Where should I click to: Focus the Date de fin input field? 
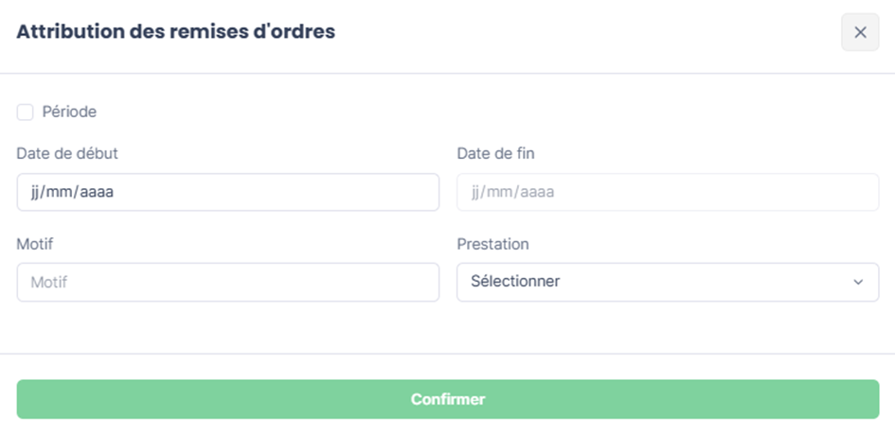pos(668,192)
